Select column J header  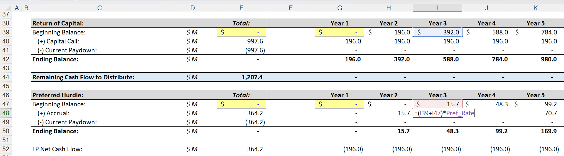click(486, 8)
